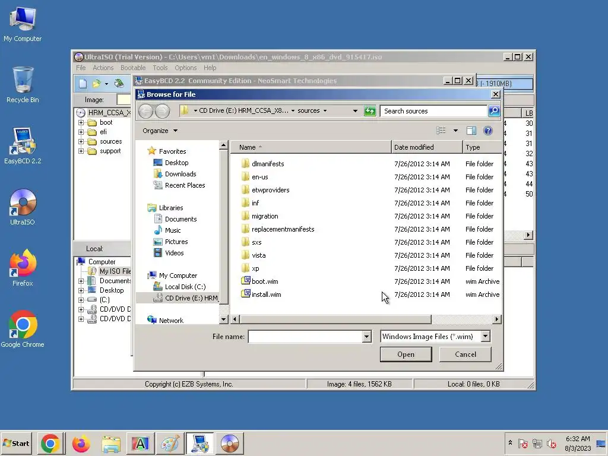Click the Cancel button

465,354
